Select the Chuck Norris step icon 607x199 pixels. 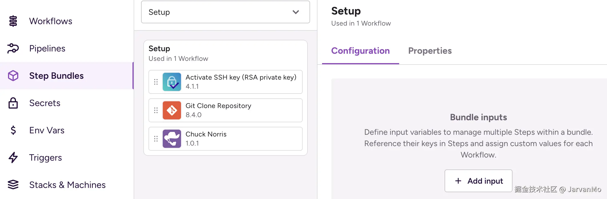(172, 139)
